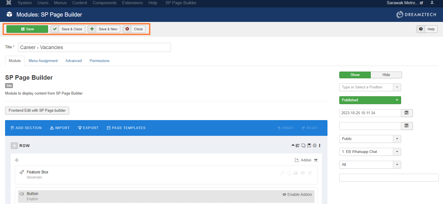Image resolution: width=443 pixels, height=204 pixels.
Task: Open ROW more options three-dot menu
Action: 320,146
